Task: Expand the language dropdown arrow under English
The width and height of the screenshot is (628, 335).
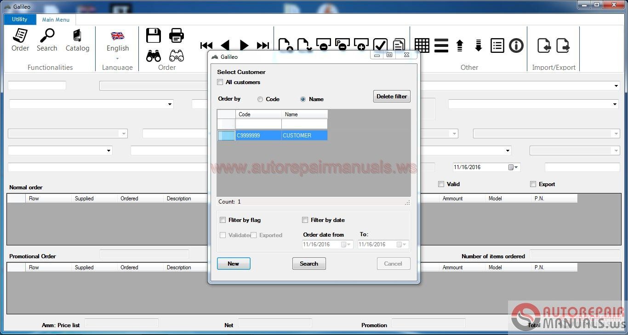Action: coord(117,58)
